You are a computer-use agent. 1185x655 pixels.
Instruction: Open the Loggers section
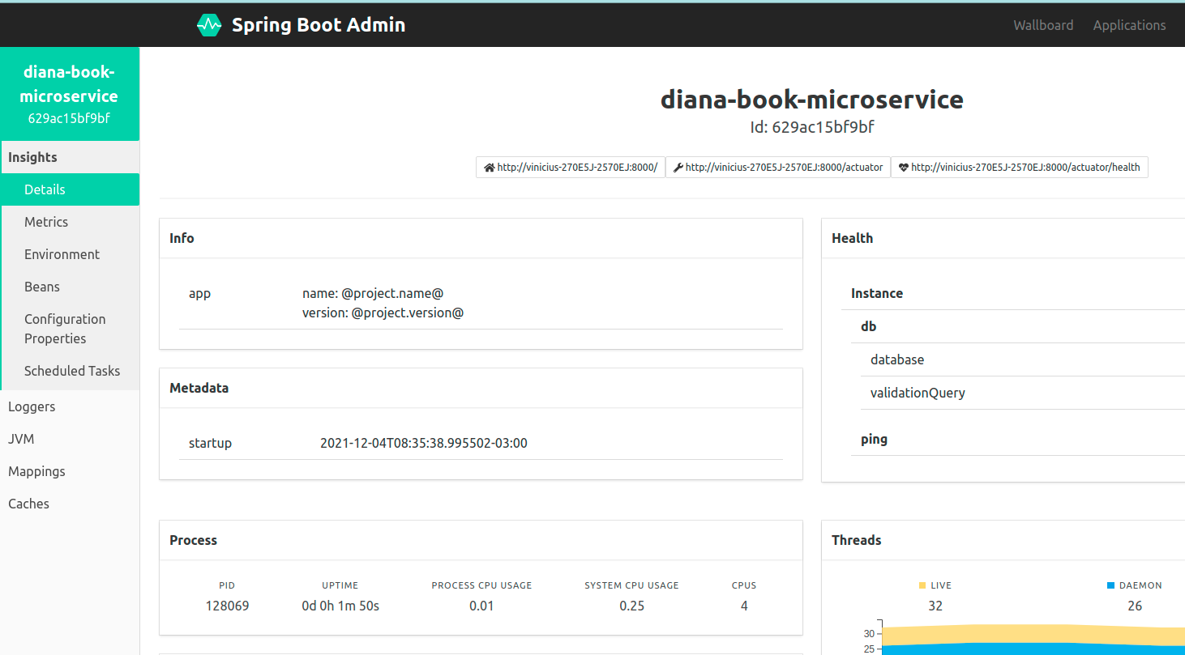pyautogui.click(x=70, y=406)
